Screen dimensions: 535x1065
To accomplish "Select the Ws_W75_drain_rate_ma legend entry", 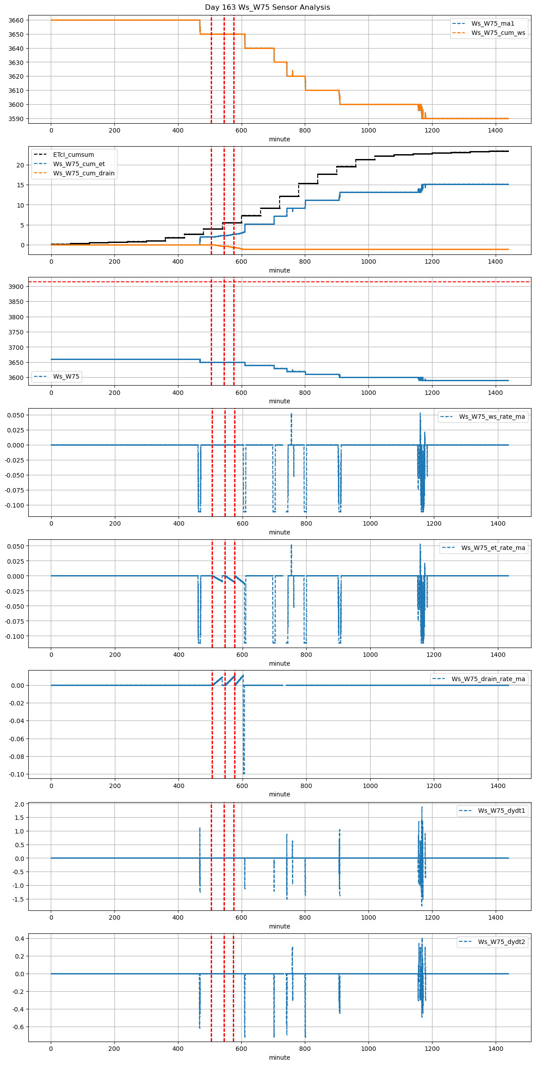I will pyautogui.click(x=488, y=679).
